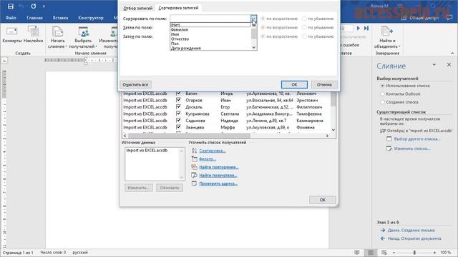Toggle the Сортировать по полю dropdown arrow
Viewport: 458px width, 257px height.
pyautogui.click(x=253, y=19)
